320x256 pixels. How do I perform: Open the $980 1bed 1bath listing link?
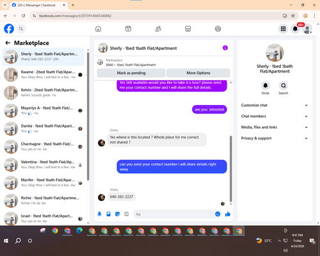[x=131, y=65]
